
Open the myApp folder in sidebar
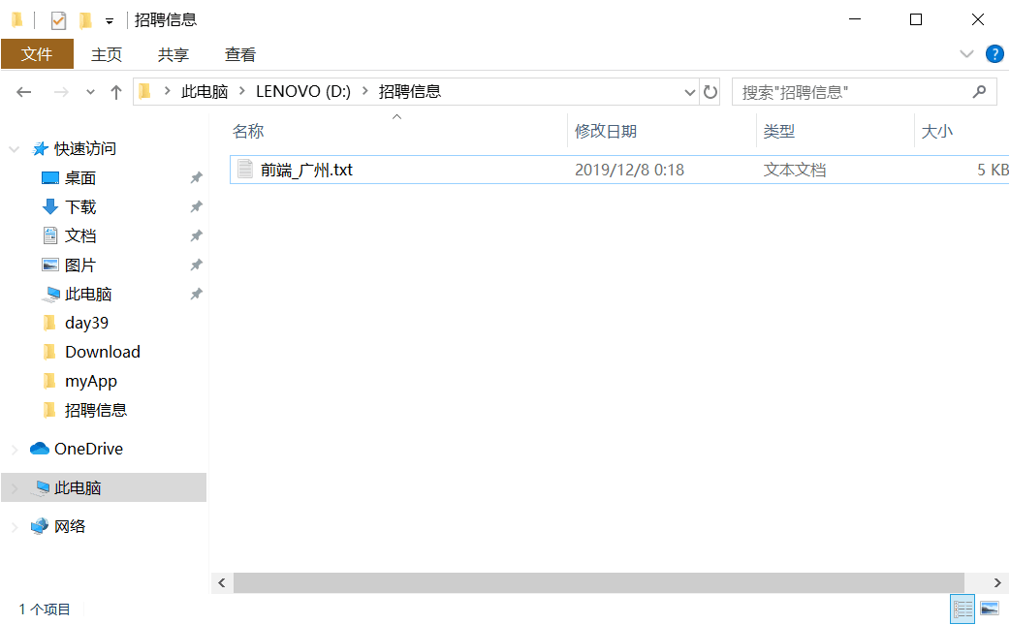91,381
